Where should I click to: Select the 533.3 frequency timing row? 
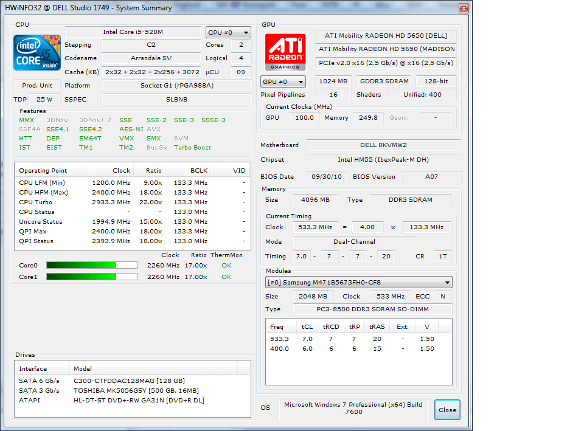(359, 339)
